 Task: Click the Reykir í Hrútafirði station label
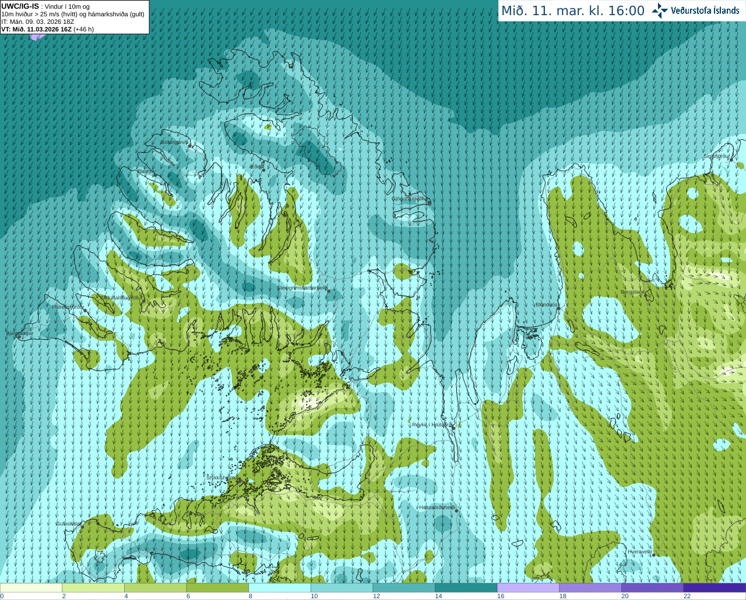tap(431, 425)
